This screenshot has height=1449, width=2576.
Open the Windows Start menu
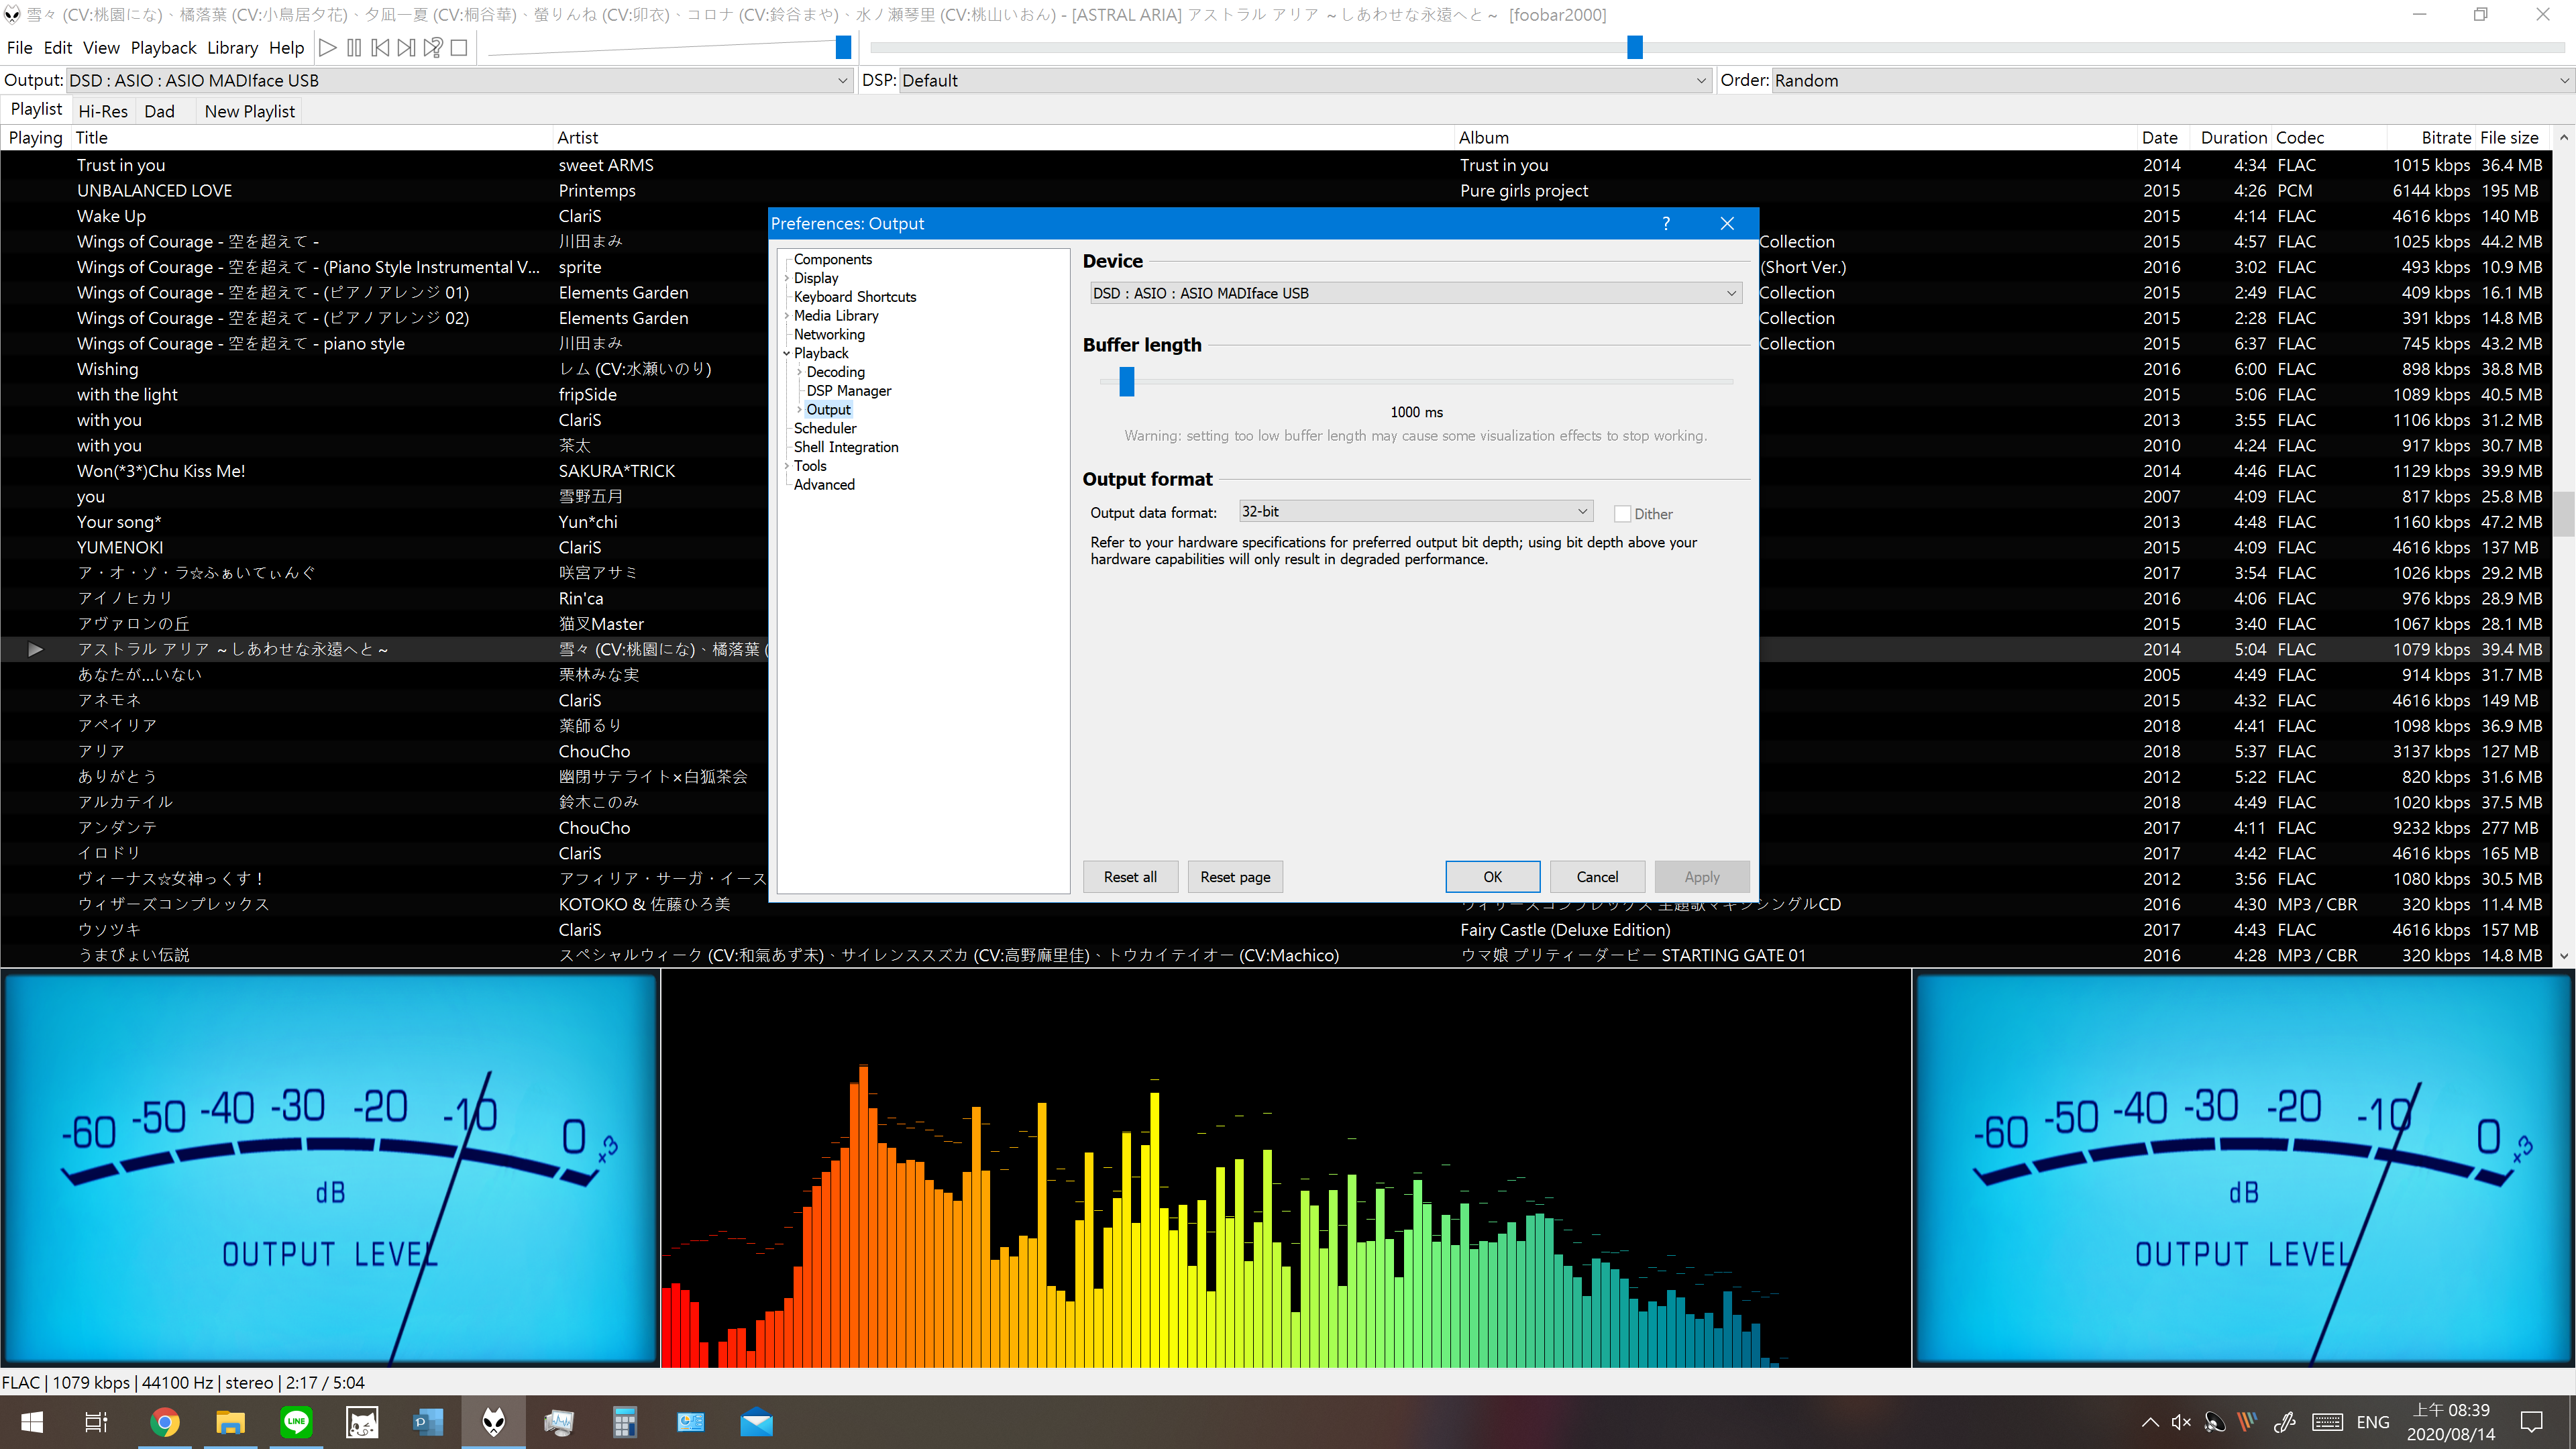tap(32, 1422)
